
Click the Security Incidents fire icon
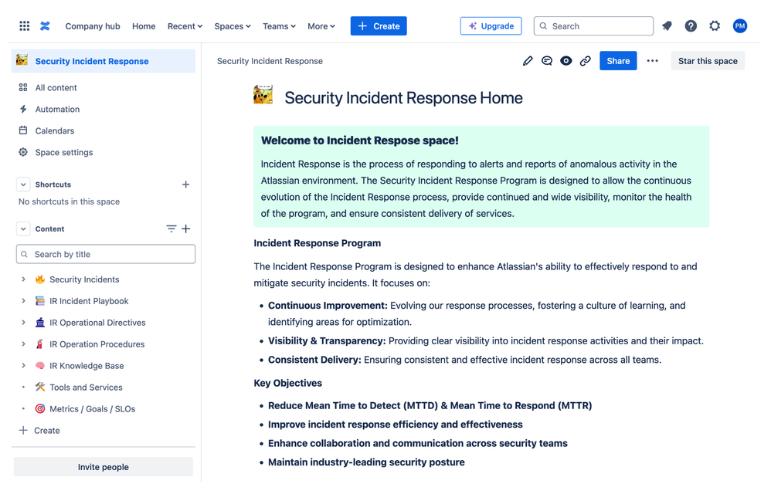coord(40,279)
